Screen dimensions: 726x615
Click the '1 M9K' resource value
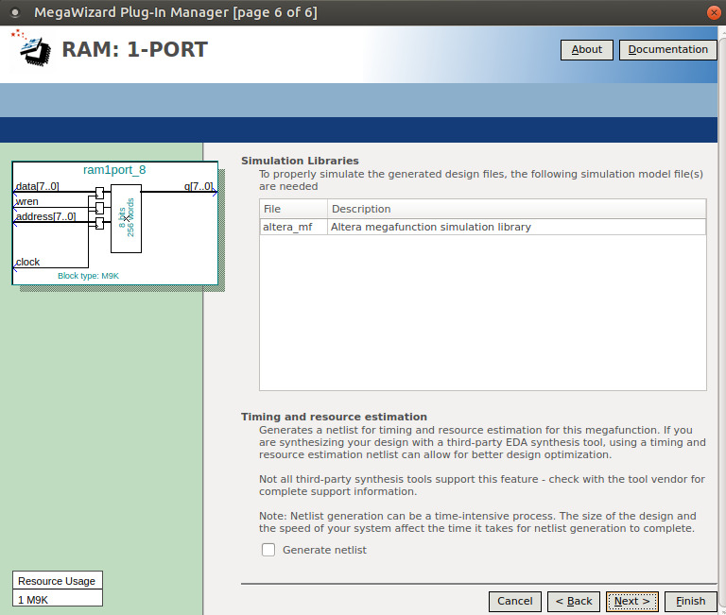click(x=57, y=600)
